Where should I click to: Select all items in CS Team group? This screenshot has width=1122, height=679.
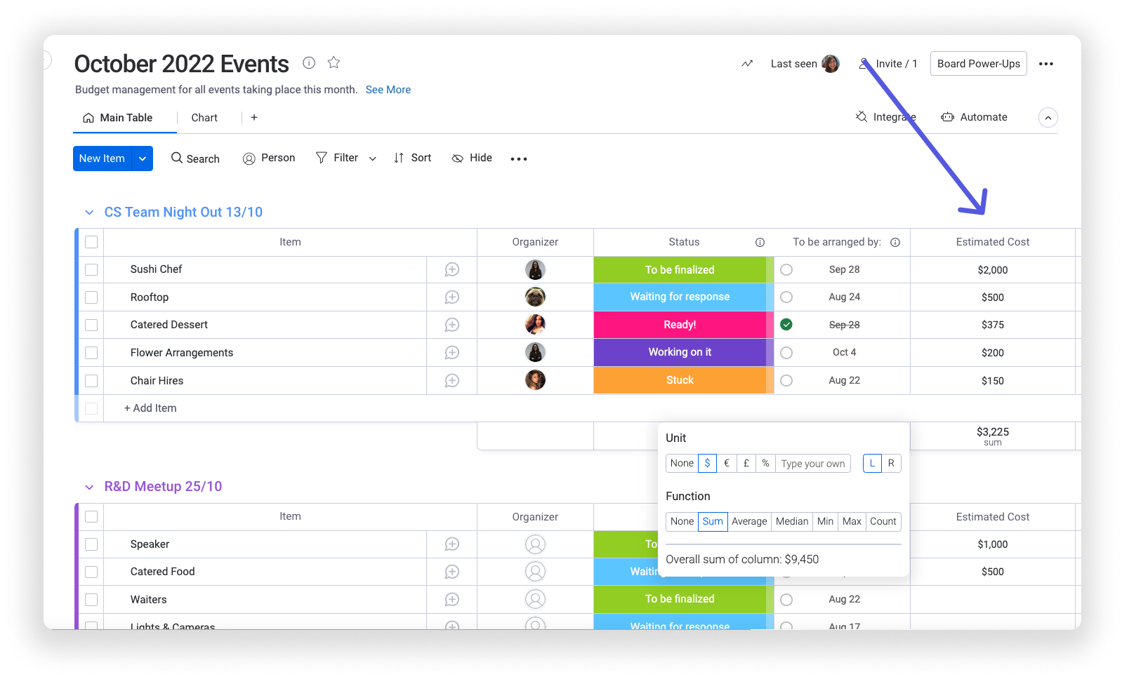pyautogui.click(x=91, y=242)
